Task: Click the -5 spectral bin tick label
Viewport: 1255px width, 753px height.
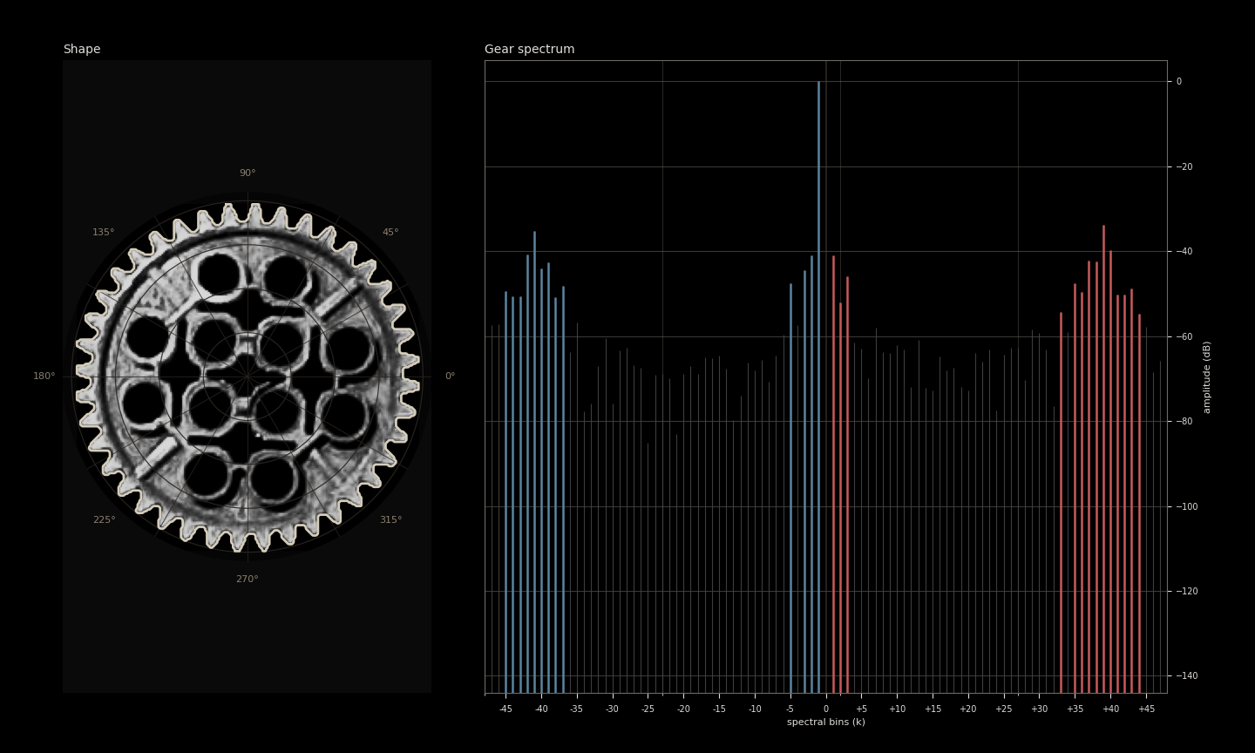Action: [790, 709]
